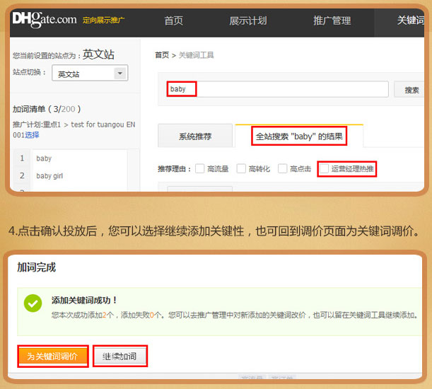Switch to the 系统推荐 tab
The height and width of the screenshot is (389, 432).
point(194,136)
